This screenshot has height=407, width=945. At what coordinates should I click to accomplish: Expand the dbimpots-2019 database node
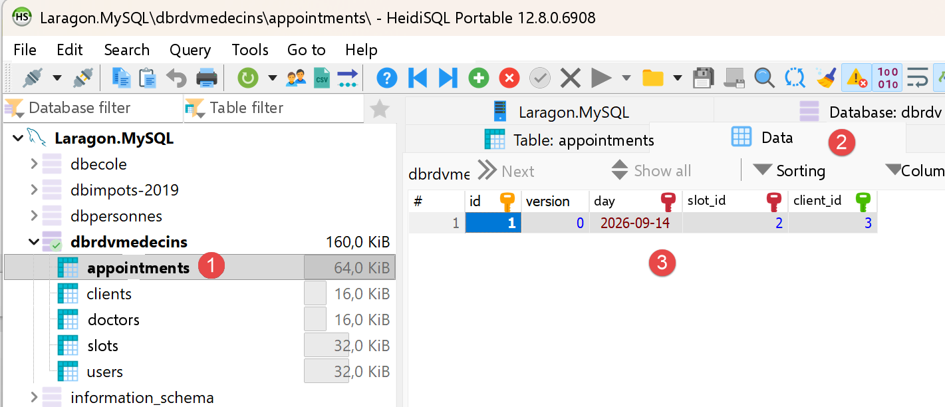pyautogui.click(x=34, y=190)
